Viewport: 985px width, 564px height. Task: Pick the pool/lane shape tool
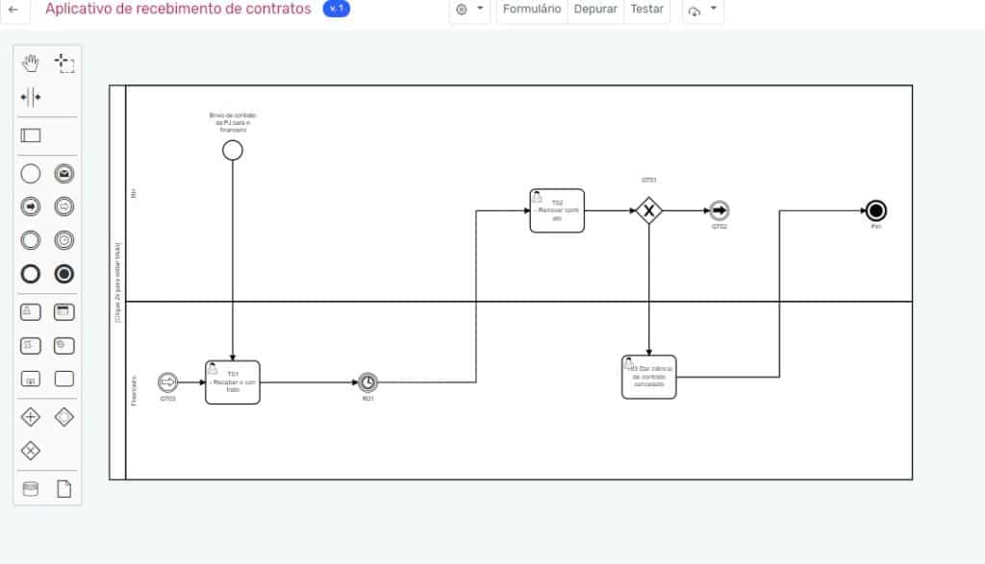pyautogui.click(x=30, y=135)
